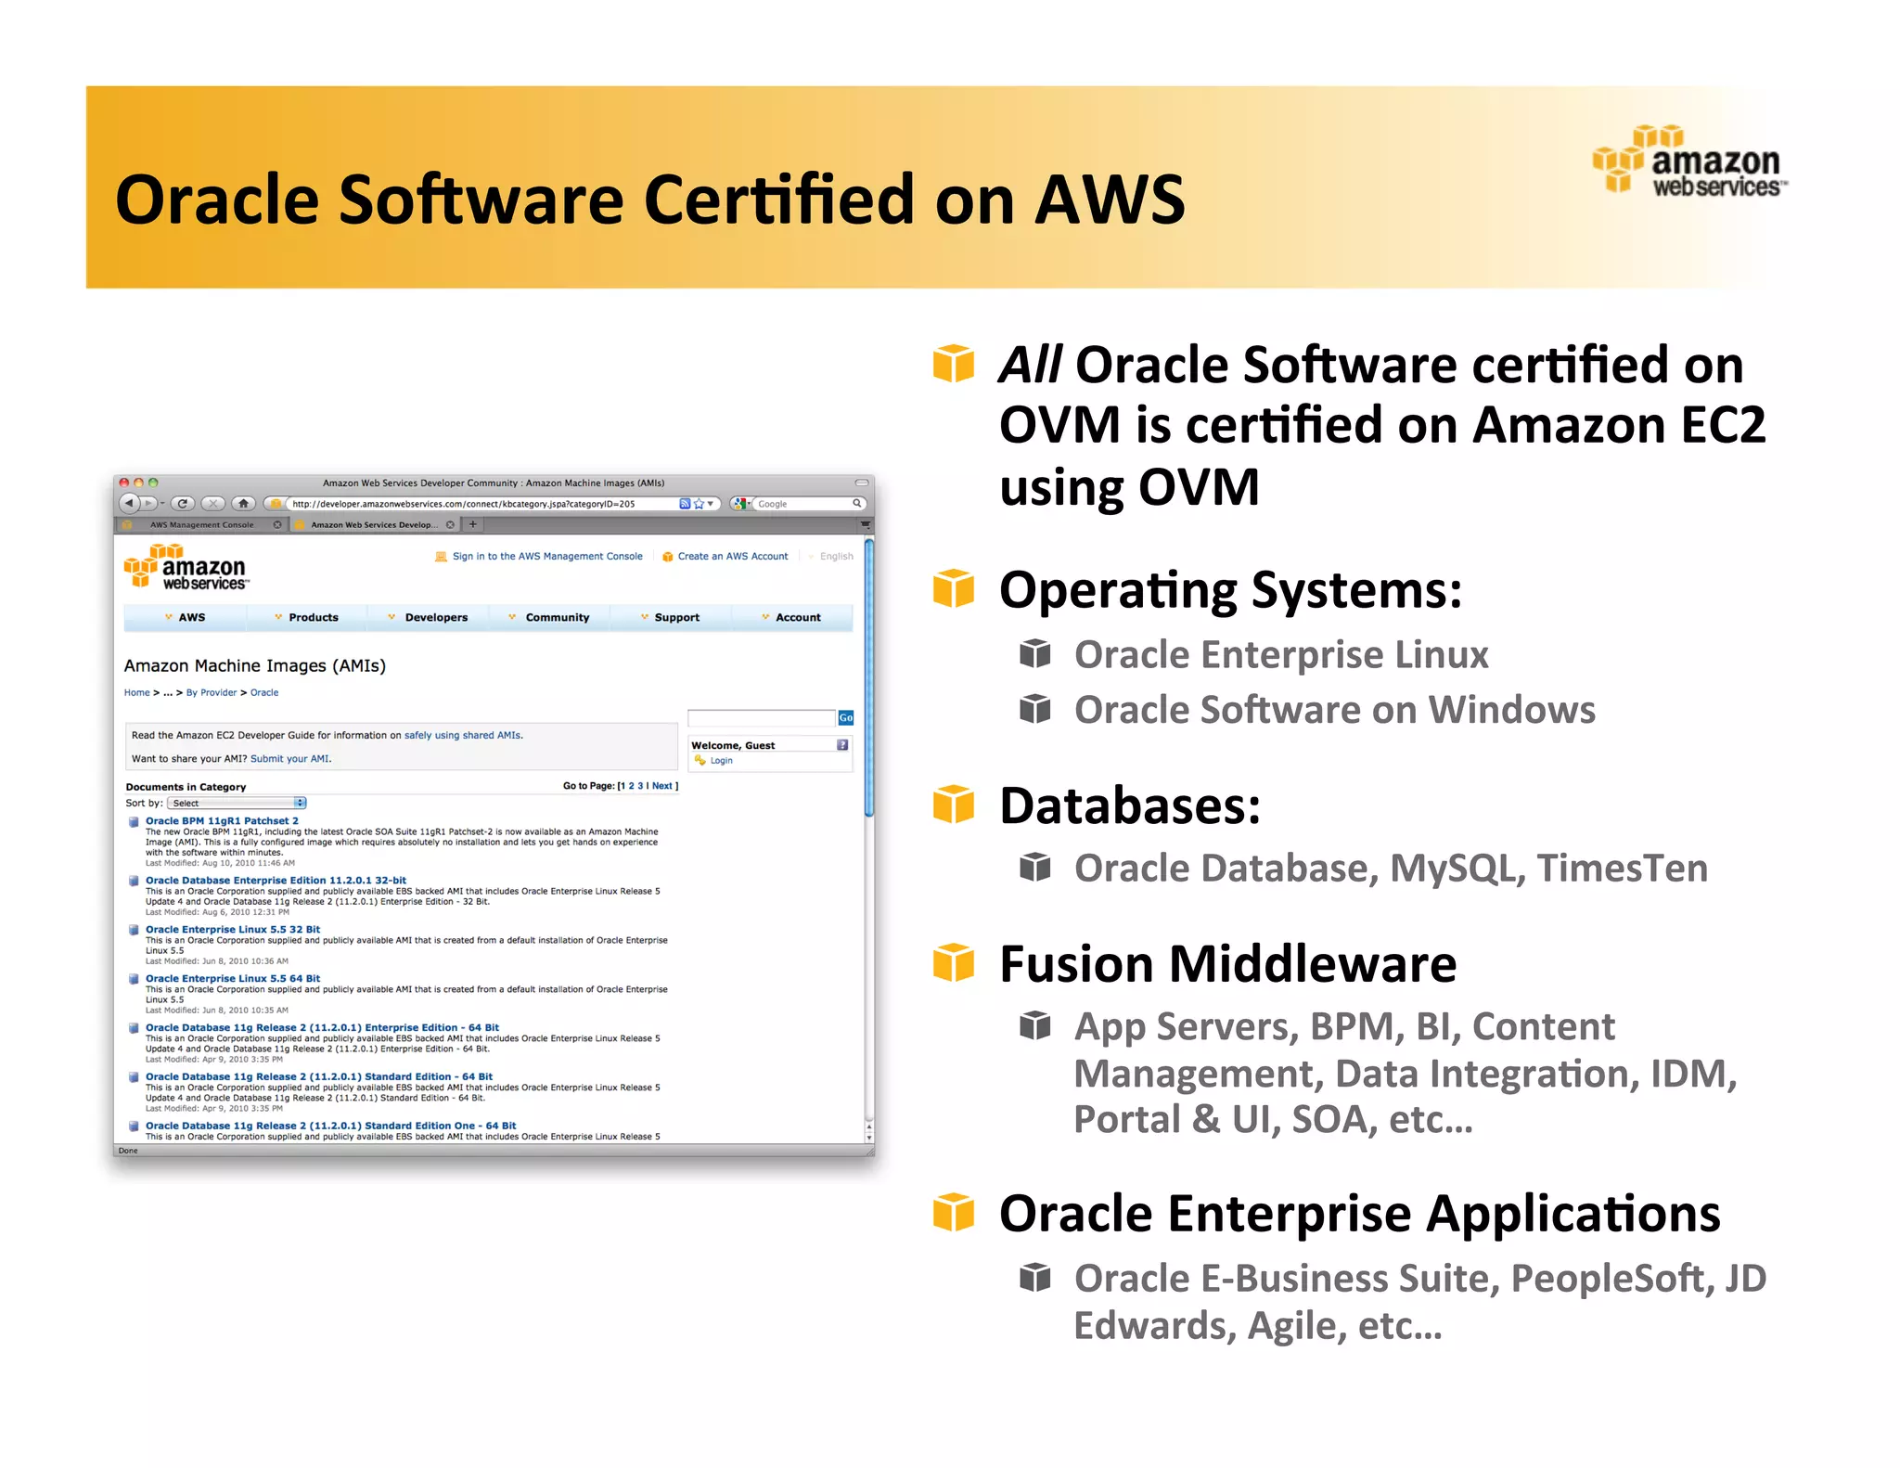Click the Oracle breadcrumb link
Image resolution: width=1900 pixels, height=1468 pixels.
(264, 692)
